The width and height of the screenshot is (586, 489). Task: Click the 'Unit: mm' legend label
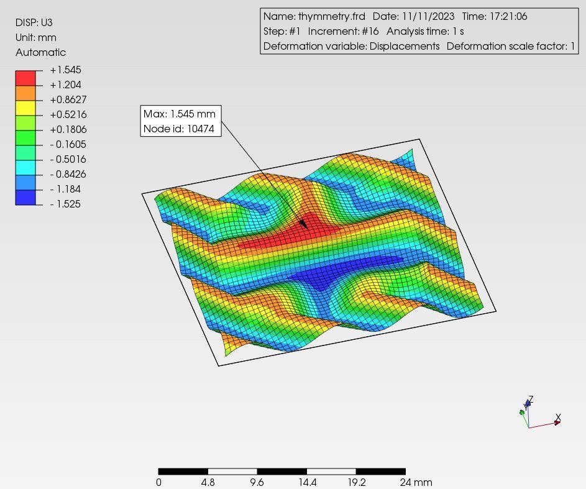click(36, 38)
